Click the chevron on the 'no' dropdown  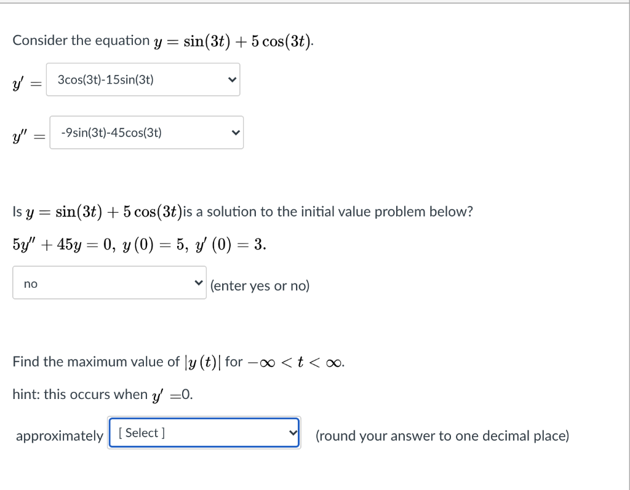click(198, 283)
